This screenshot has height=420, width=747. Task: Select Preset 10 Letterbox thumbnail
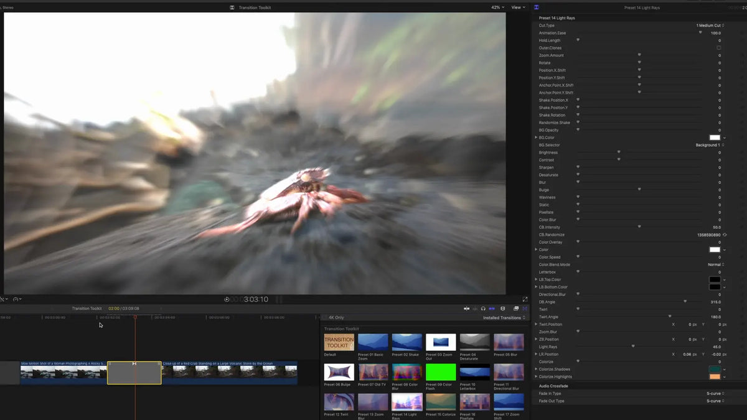(475, 372)
